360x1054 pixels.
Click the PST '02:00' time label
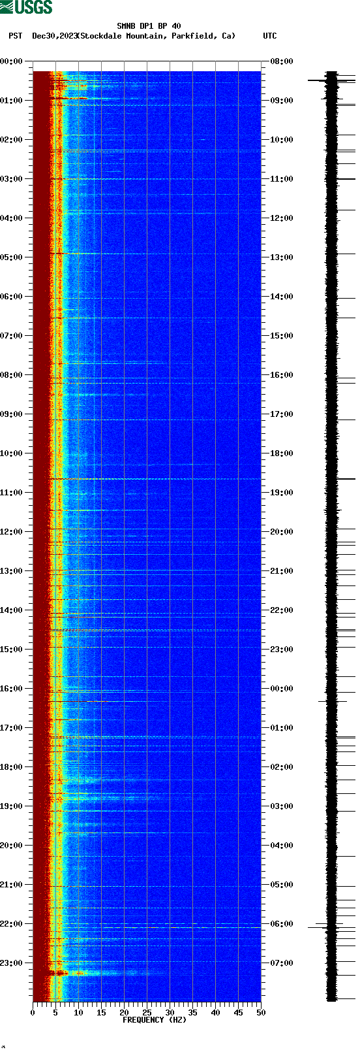point(12,140)
